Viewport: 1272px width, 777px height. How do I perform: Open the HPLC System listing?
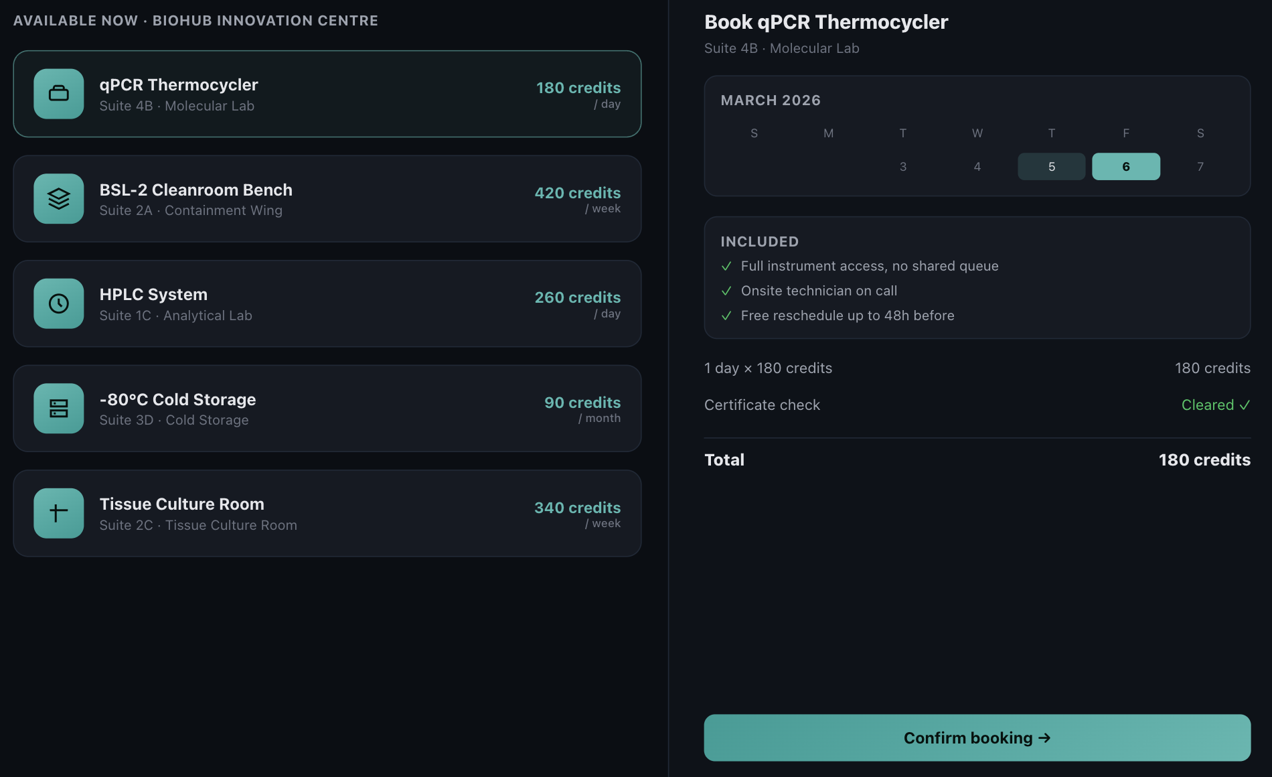tap(327, 303)
